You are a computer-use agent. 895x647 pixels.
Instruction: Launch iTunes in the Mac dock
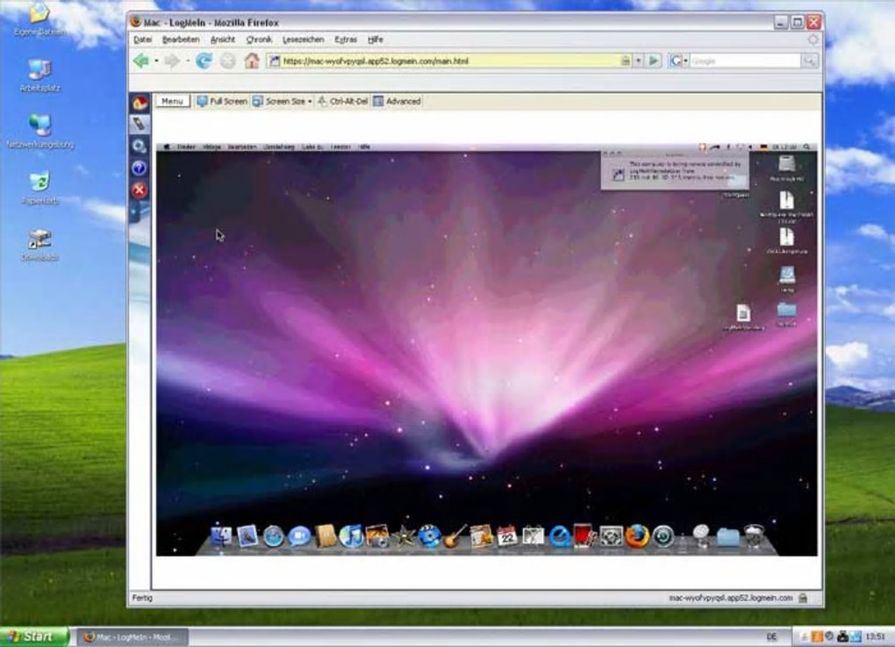350,536
